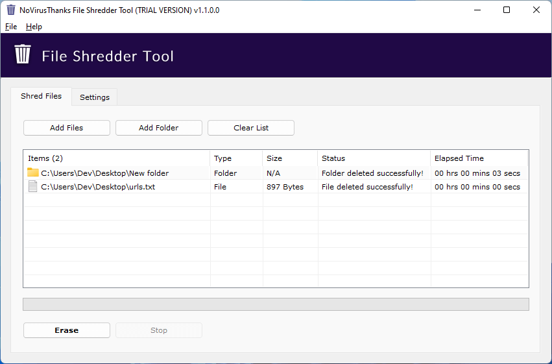
Task: Click the Add Folder button
Action: pyautogui.click(x=159, y=128)
